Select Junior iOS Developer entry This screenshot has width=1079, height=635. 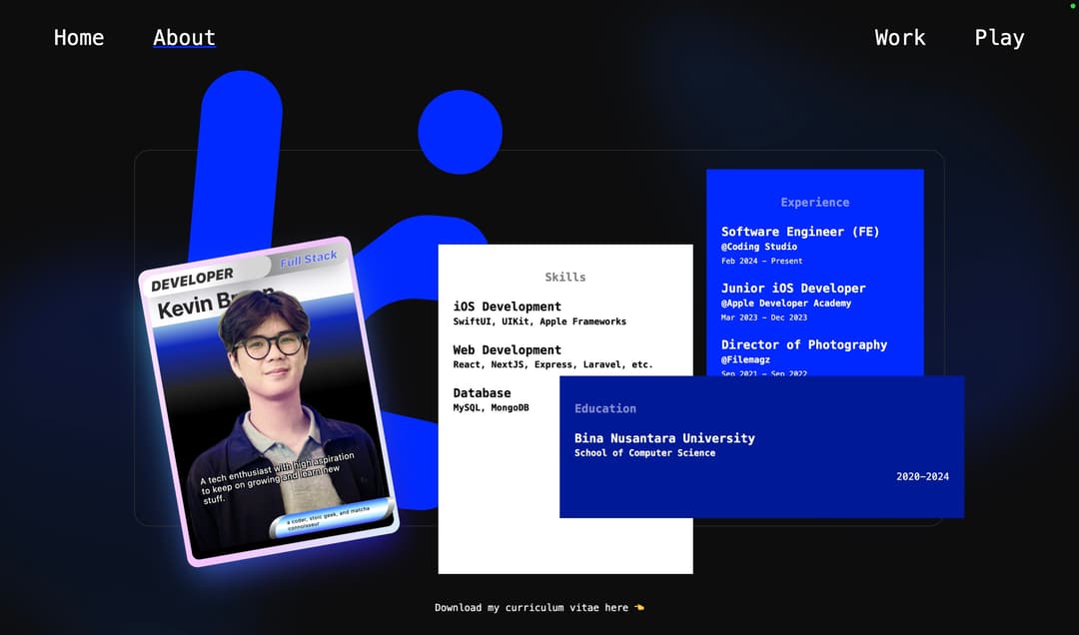[793, 288]
